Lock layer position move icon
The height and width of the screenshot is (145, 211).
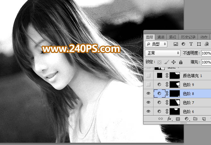(x=174, y=62)
